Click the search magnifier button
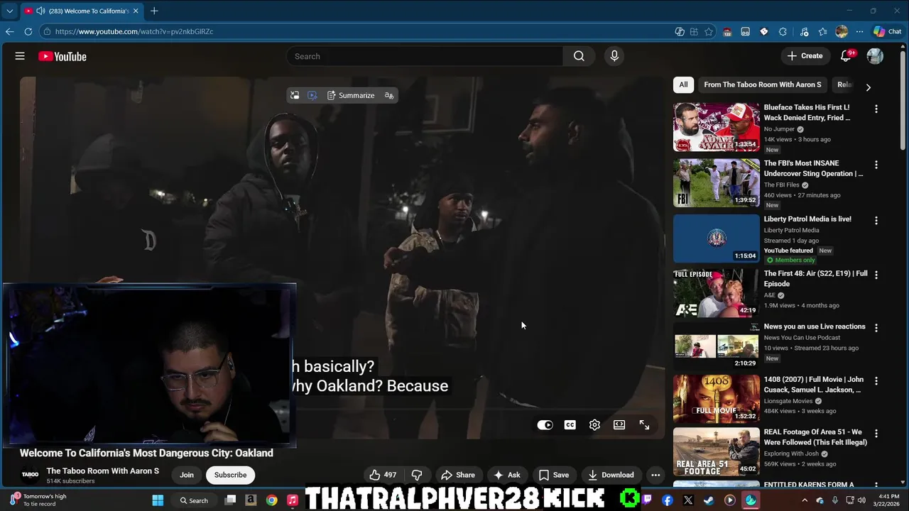This screenshot has width=909, height=511. [579, 56]
